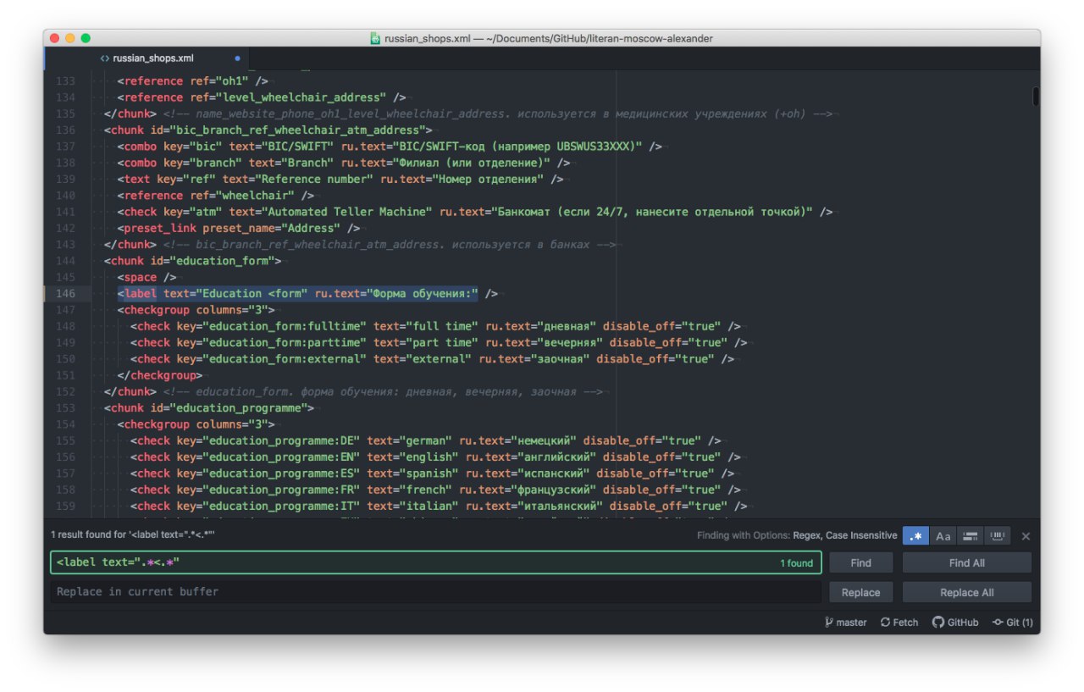
Task: Click the code icon on the russian_shops.xml tab
Action: click(104, 58)
